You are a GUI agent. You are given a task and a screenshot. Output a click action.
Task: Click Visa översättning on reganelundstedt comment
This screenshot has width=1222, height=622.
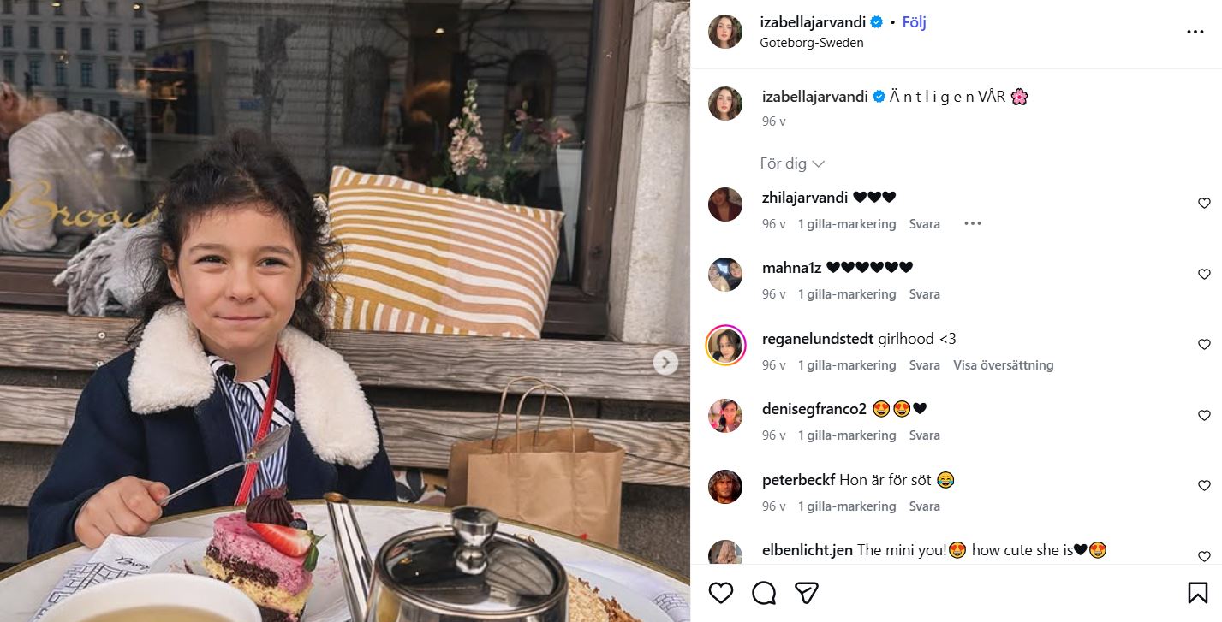tap(1004, 365)
